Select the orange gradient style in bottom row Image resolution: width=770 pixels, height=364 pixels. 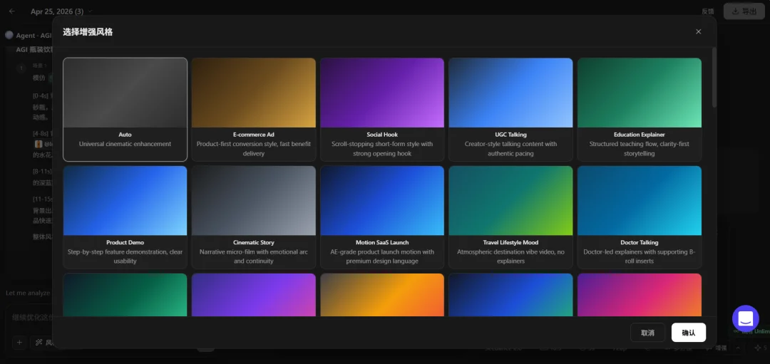[382, 294]
